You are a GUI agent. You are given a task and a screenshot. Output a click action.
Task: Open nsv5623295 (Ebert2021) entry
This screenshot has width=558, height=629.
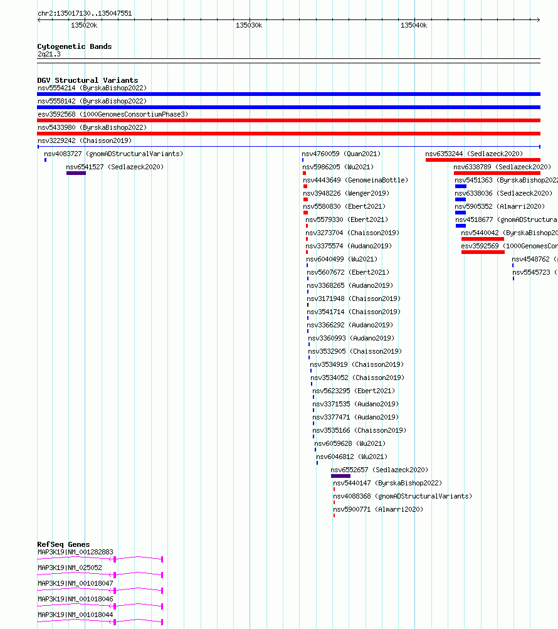(x=354, y=391)
